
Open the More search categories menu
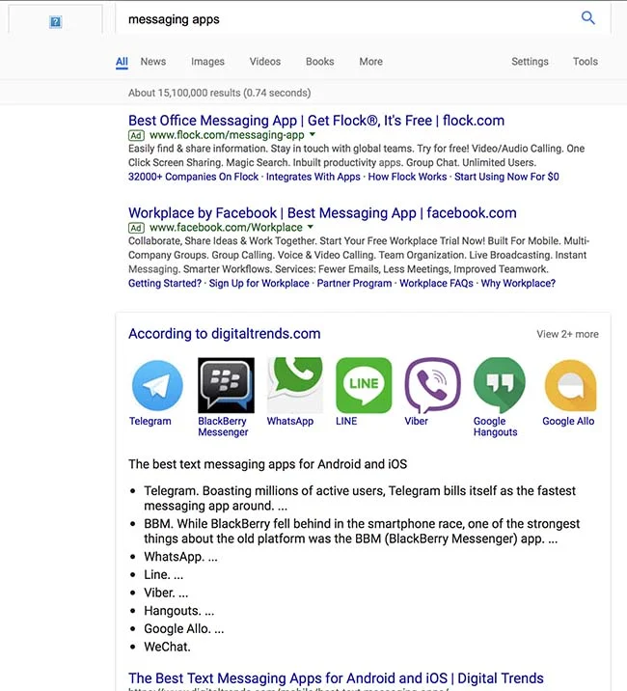point(370,62)
